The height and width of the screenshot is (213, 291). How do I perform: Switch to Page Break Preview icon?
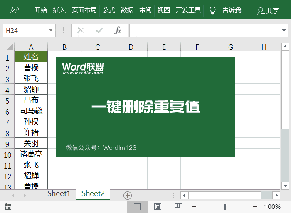click(x=178, y=206)
